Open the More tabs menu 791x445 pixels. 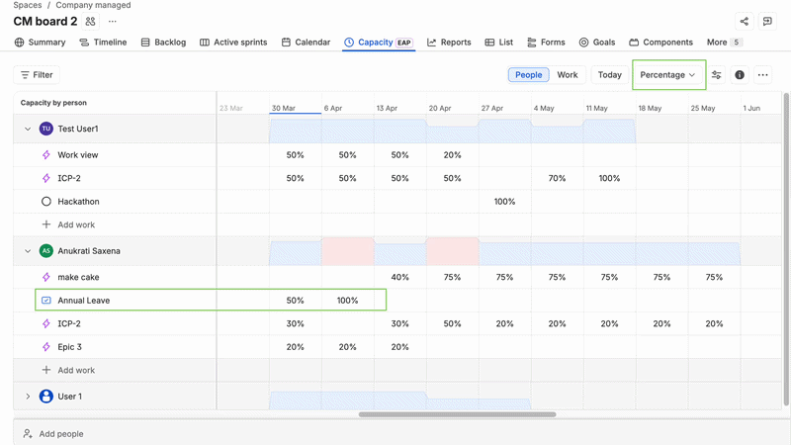pyautogui.click(x=724, y=43)
